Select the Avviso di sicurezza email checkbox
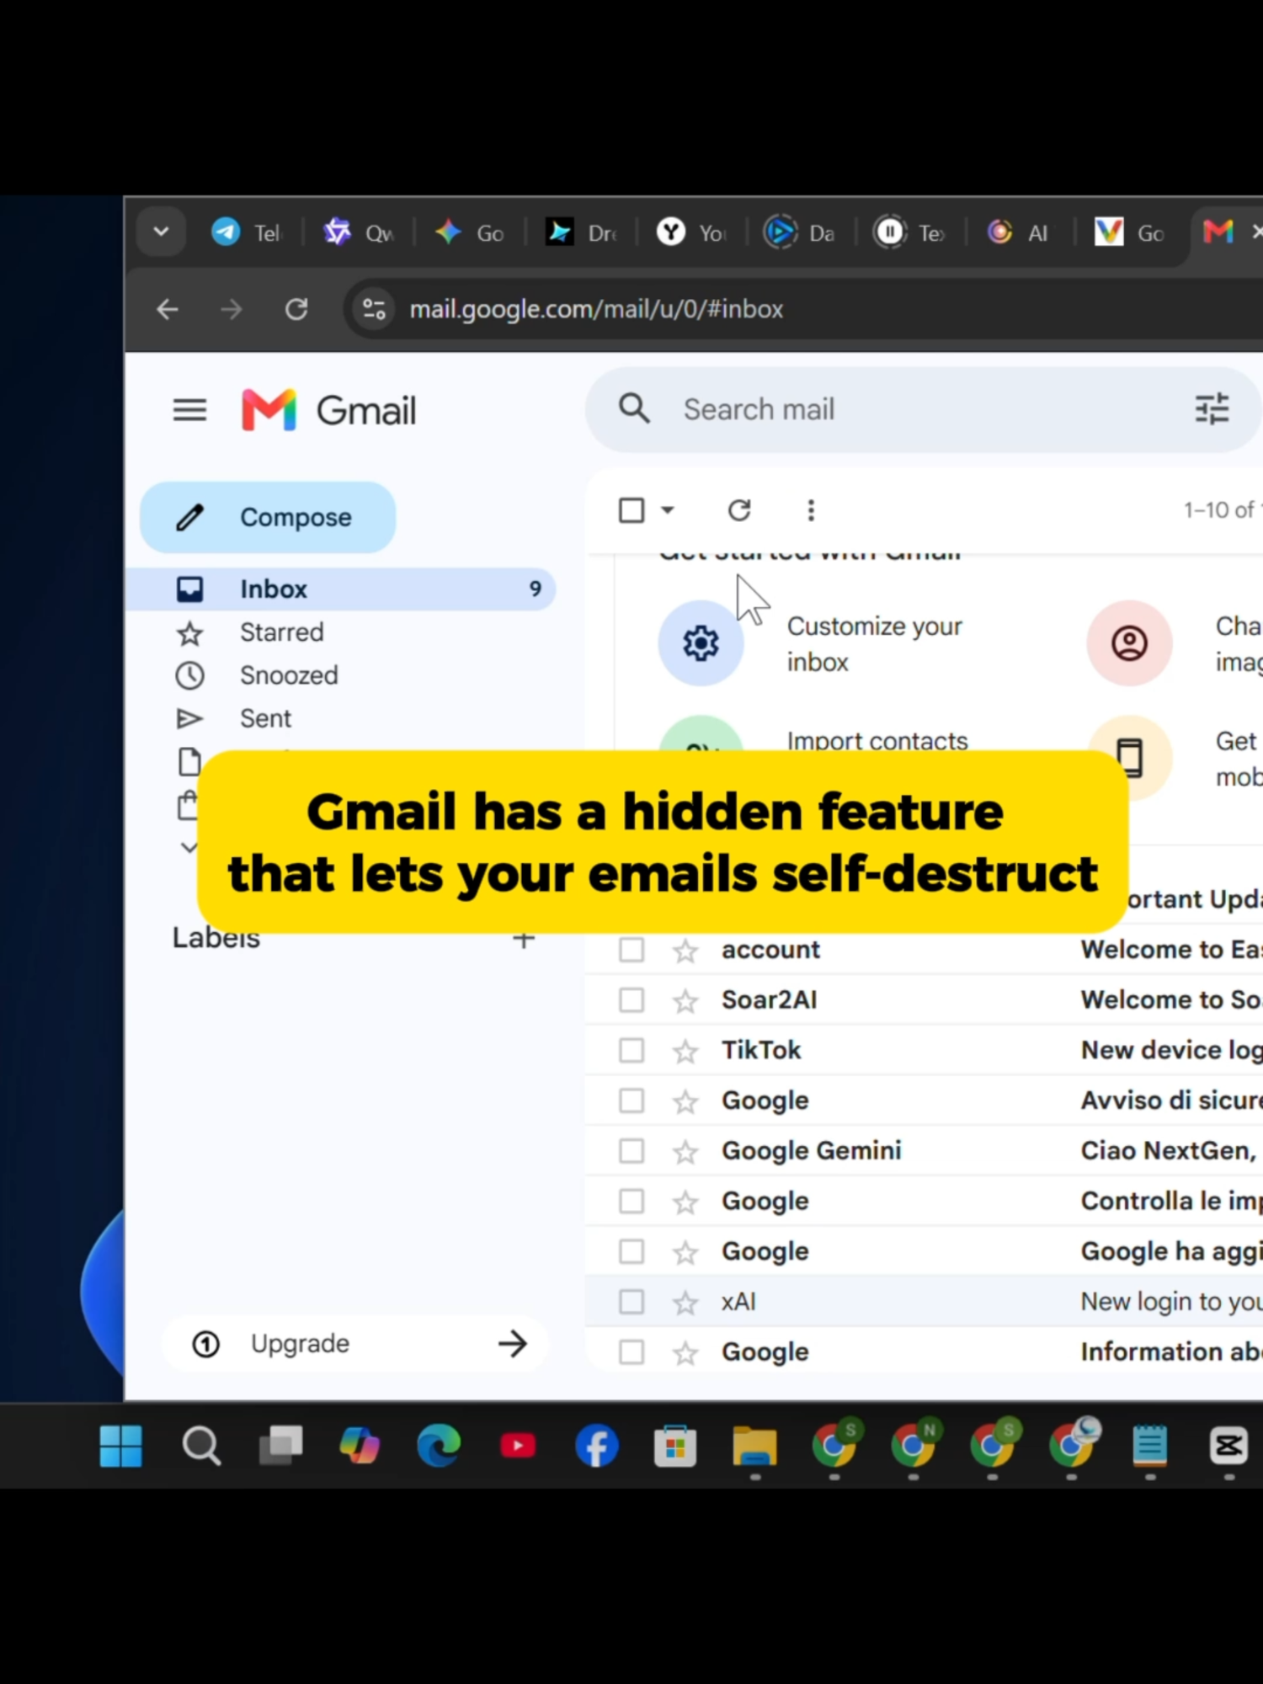Screen dimensions: 1263x1684 click(x=631, y=1100)
